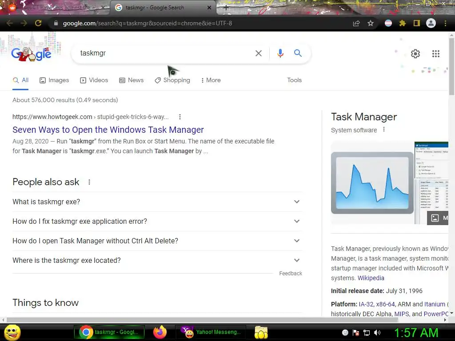455x341 pixels.
Task: Expand "What is taskmgr exe?" question
Action: (x=157, y=202)
